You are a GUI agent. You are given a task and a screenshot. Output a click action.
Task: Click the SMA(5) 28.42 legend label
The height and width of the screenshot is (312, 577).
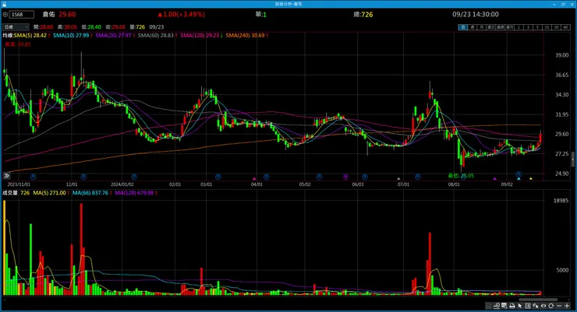pos(30,35)
